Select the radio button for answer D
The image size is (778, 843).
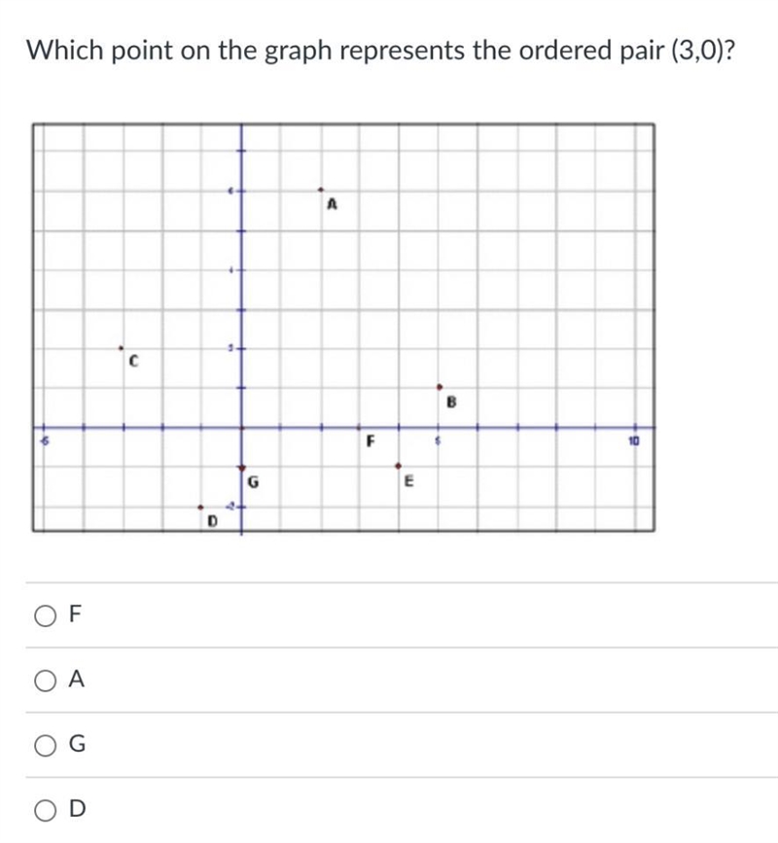[x=45, y=811]
